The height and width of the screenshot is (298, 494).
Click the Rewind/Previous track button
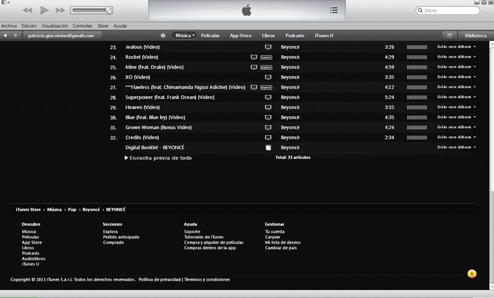coord(27,11)
